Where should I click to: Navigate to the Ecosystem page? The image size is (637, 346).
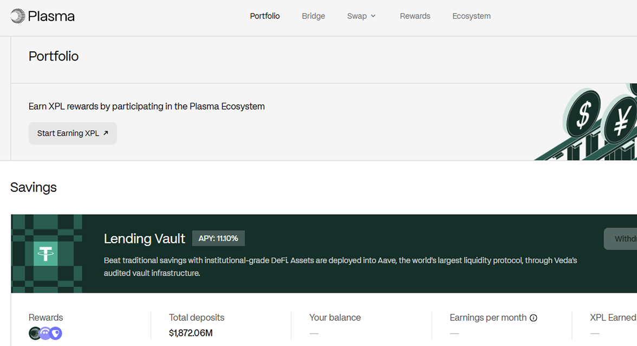(471, 16)
